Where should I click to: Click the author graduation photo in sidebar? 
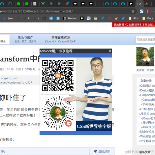[x=145, y=57]
